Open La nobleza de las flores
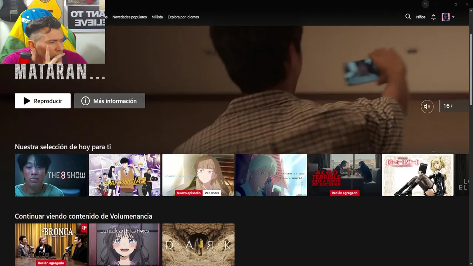 (x=125, y=245)
